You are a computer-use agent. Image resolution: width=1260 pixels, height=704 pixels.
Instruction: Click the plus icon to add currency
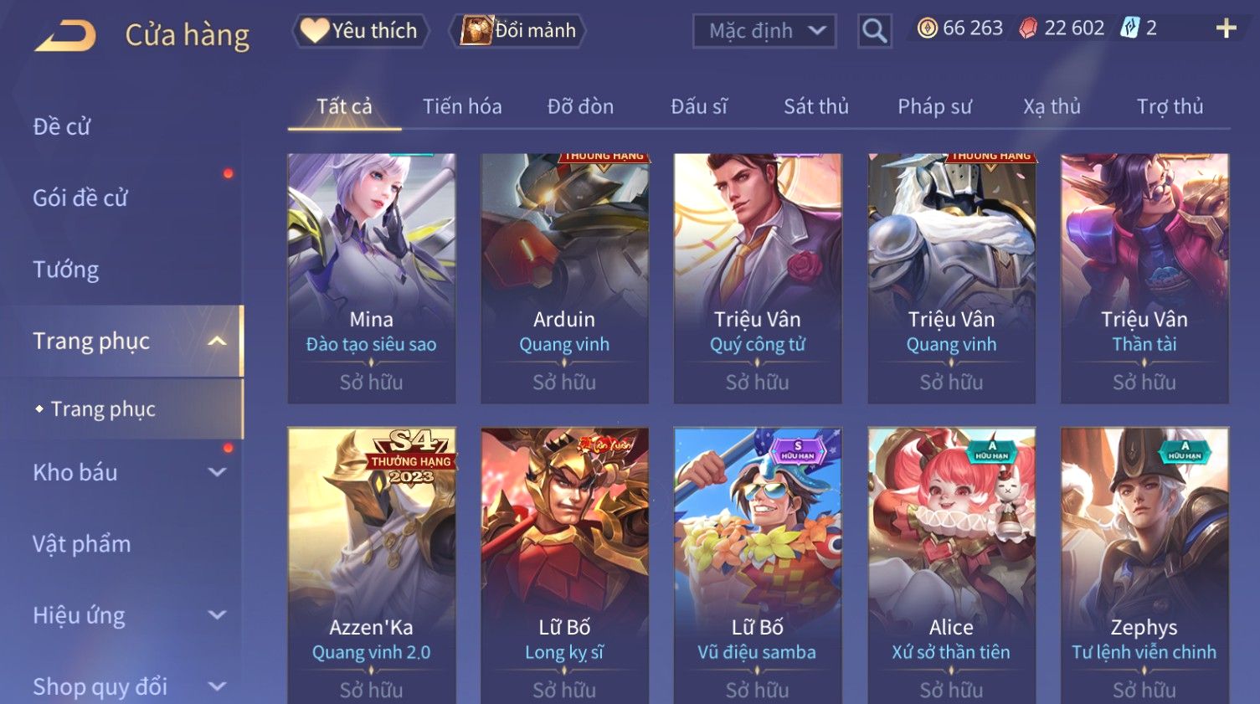[1226, 28]
